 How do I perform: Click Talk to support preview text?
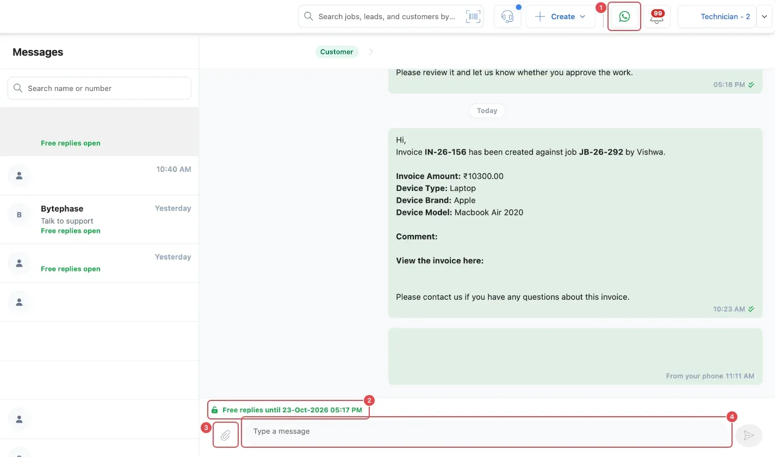67,221
